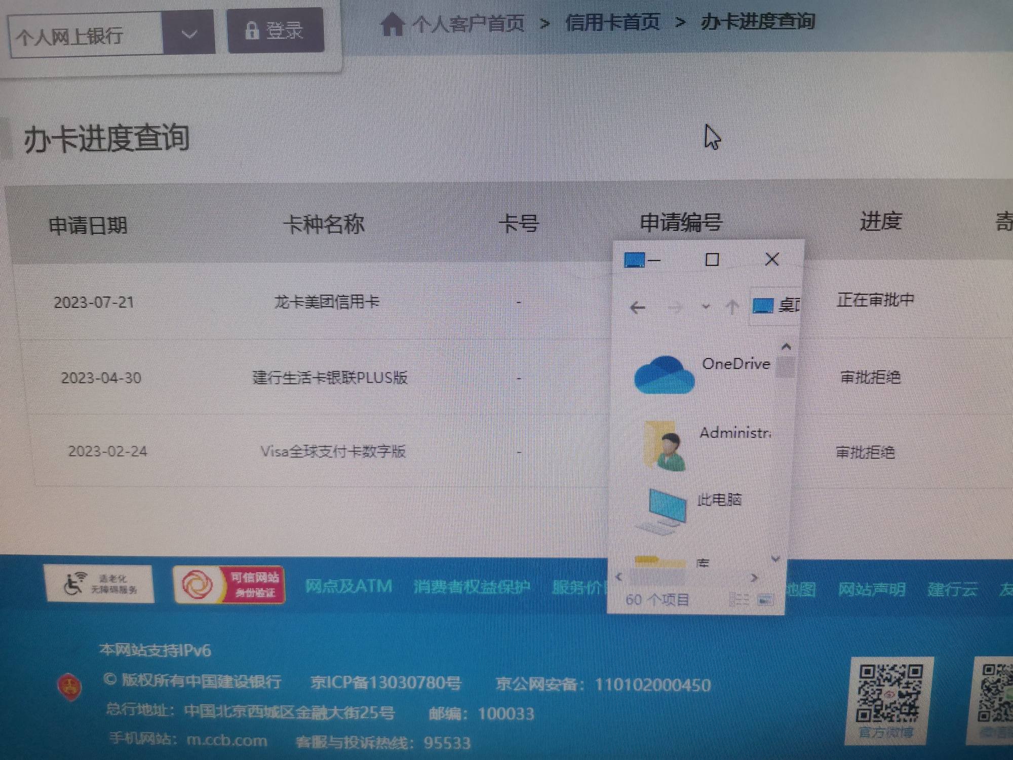Click Explorer horizontal scrollbar left arrow
Viewport: 1013px width, 760px height.
coord(619,577)
